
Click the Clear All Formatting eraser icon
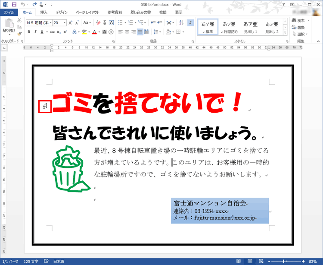tap(98, 23)
